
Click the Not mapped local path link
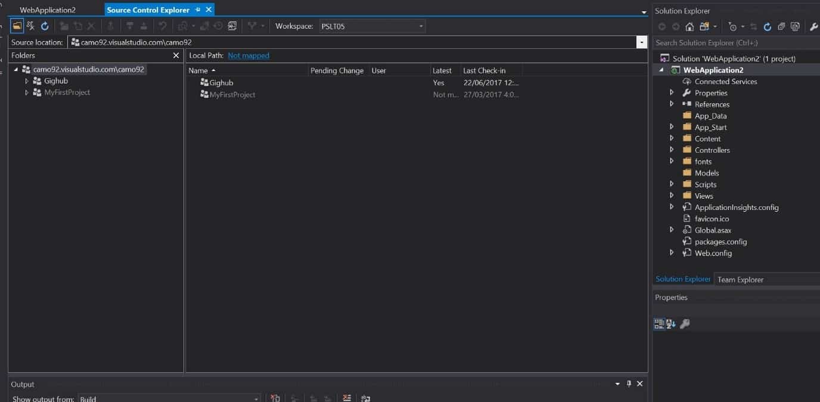249,55
